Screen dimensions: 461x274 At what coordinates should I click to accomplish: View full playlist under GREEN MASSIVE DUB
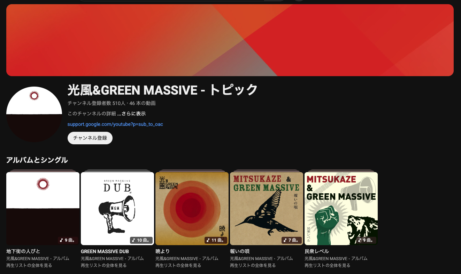click(x=104, y=265)
